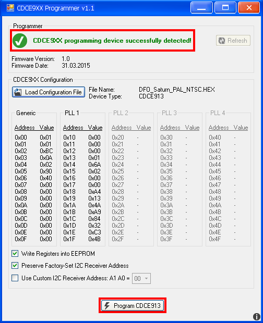The image size is (263, 323).
Task: Click the PLL 4 group label
Action: coord(218,113)
